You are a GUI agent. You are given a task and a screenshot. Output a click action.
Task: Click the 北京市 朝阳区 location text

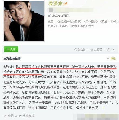[x=61, y=16]
